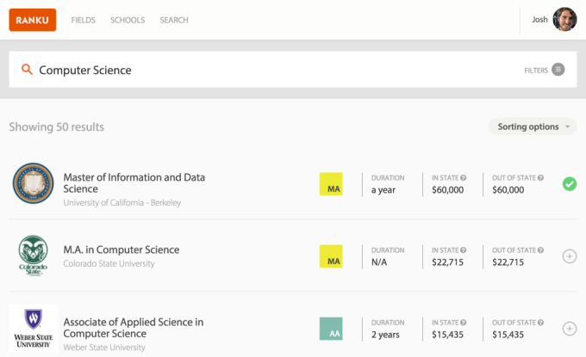Open the FIELDS menu item
This screenshot has width=586, height=357.
point(83,20)
